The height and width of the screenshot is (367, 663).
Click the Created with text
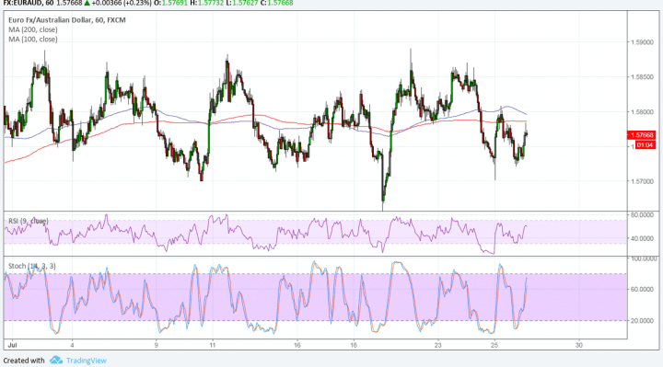click(x=24, y=361)
